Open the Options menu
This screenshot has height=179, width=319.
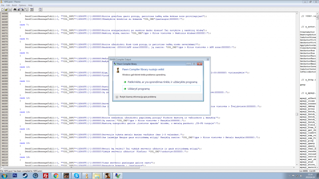pos(22,5)
